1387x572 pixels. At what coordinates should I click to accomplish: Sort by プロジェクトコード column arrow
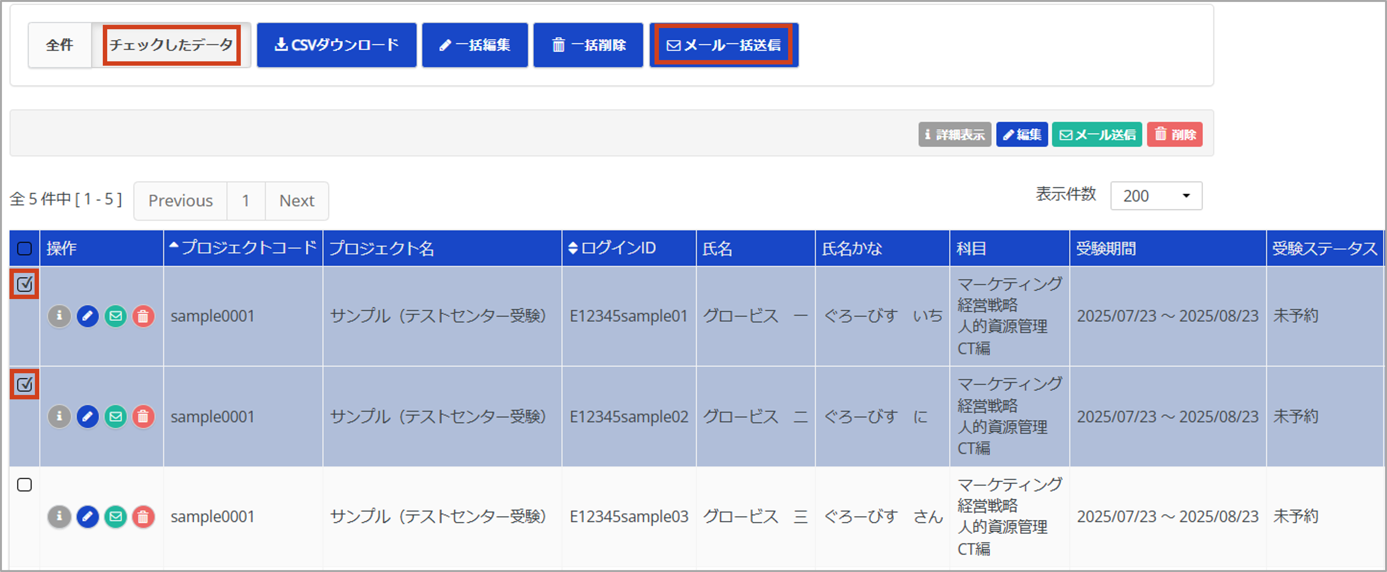174,246
